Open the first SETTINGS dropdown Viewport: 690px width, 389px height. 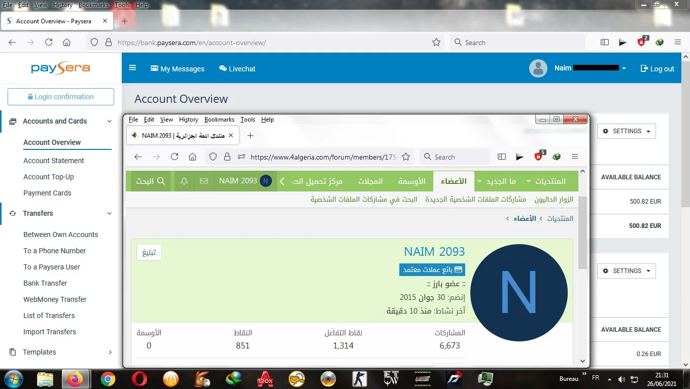[x=626, y=131]
